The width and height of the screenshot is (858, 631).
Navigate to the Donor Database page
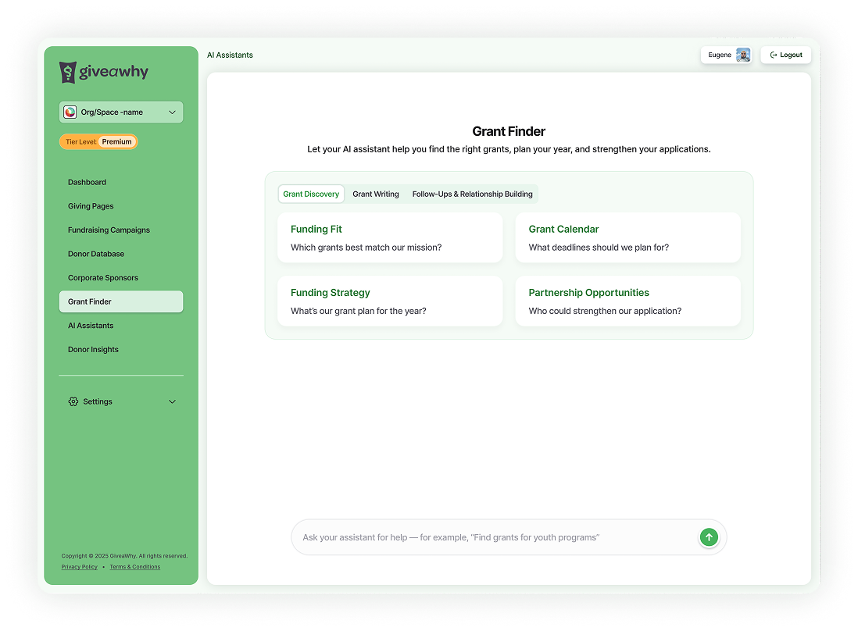click(x=96, y=253)
